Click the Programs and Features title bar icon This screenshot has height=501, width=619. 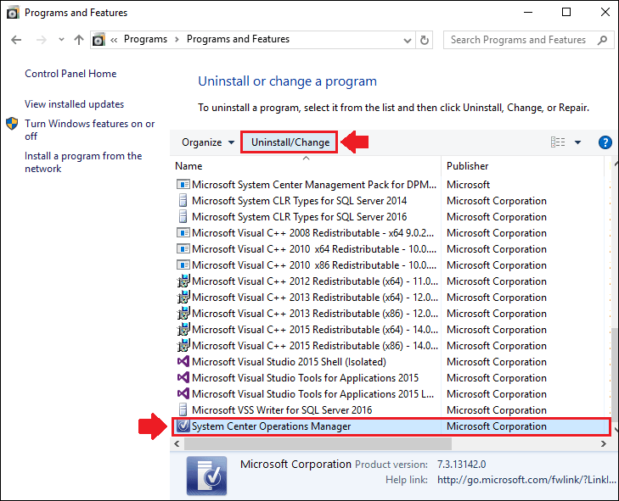(x=13, y=13)
